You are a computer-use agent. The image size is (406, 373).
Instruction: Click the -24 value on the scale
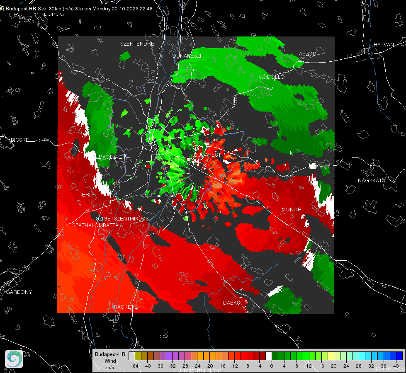pyautogui.click(x=197, y=366)
